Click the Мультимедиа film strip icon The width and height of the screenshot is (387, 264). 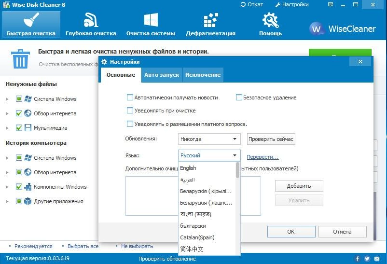click(28, 128)
